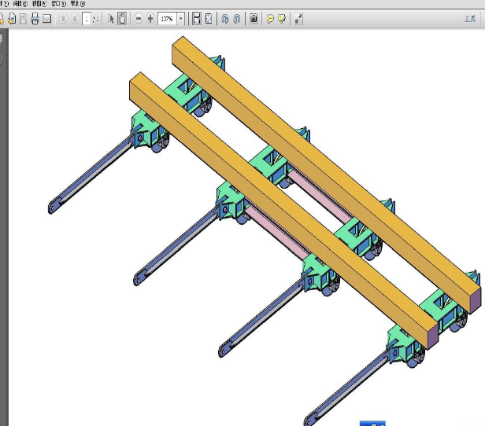Enable fit width scrolling mode icon
This screenshot has width=485, height=426.
(x=197, y=19)
